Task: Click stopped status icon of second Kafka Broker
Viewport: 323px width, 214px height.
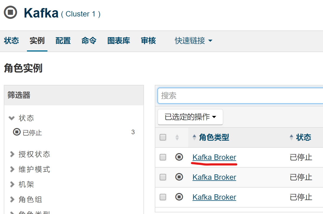Action: (179, 177)
